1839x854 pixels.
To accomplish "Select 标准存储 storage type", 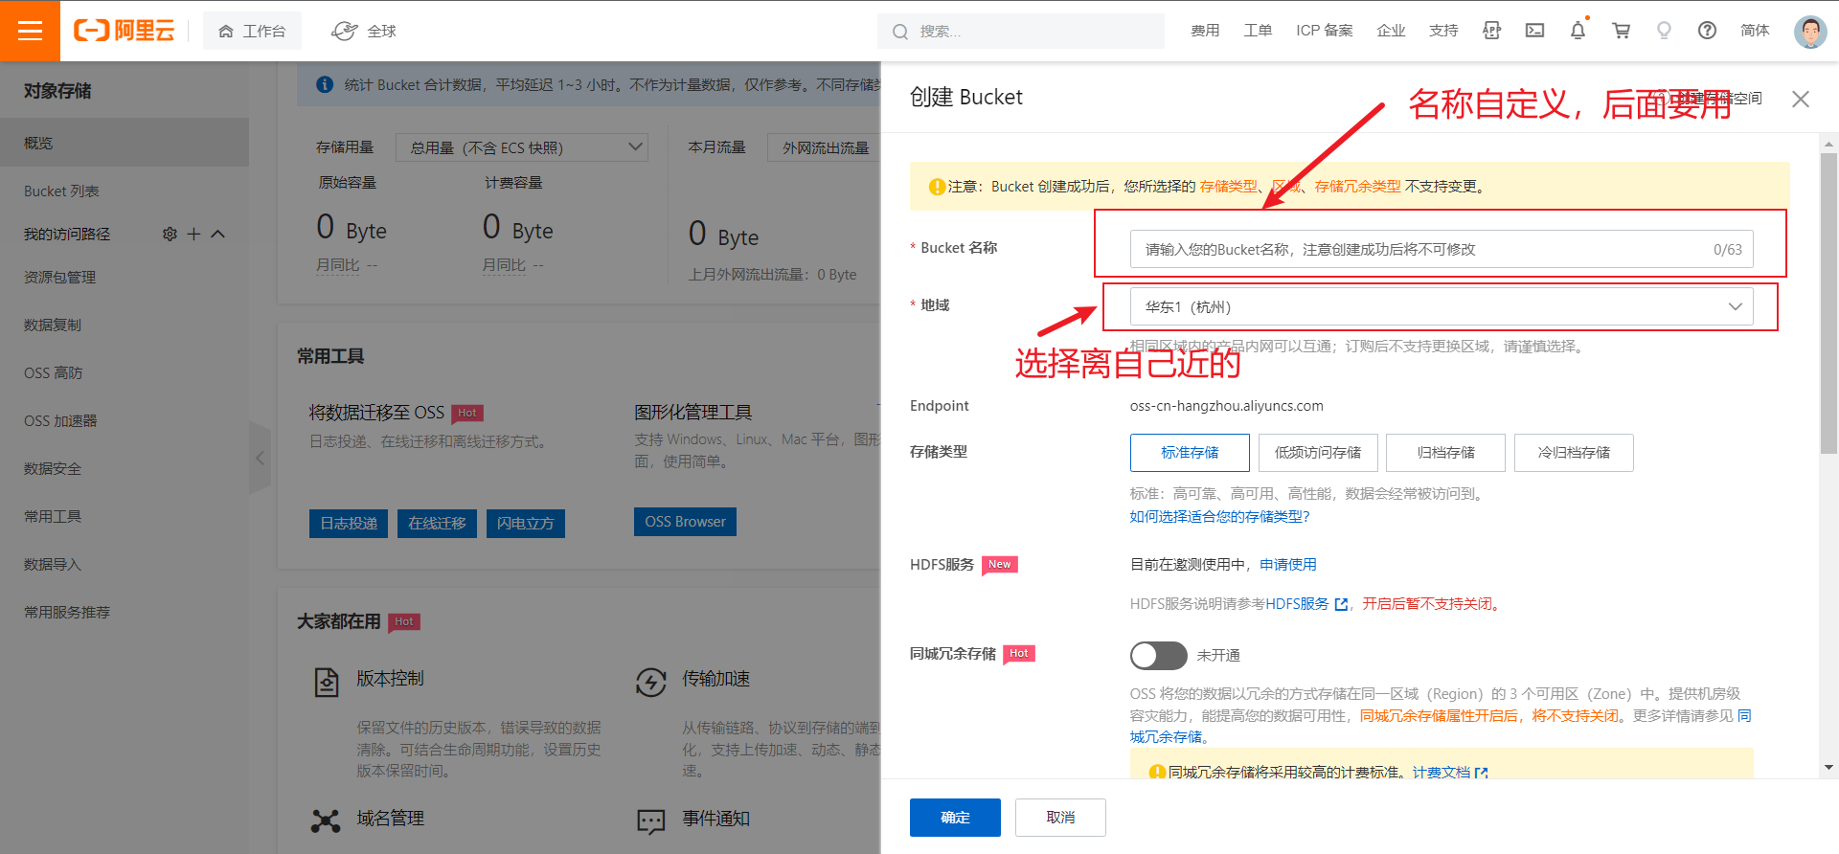I will 1190,453.
